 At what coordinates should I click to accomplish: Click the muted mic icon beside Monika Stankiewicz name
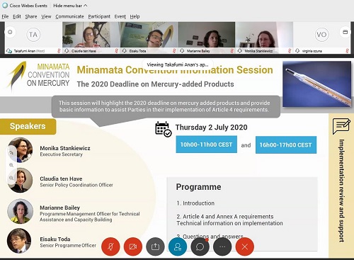290,50
